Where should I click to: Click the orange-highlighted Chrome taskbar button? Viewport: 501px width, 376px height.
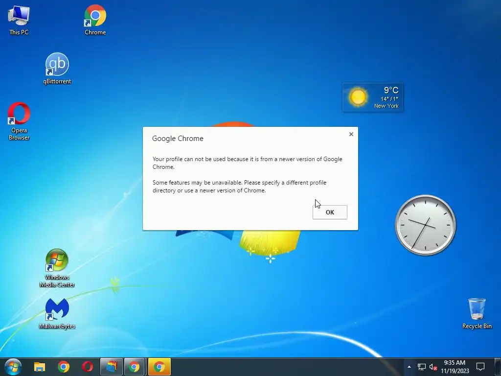click(x=159, y=367)
